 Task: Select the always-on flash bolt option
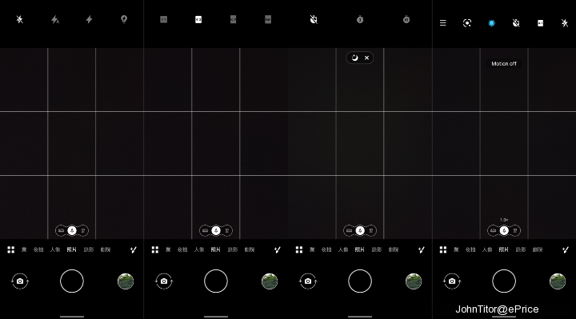pyautogui.click(x=89, y=19)
